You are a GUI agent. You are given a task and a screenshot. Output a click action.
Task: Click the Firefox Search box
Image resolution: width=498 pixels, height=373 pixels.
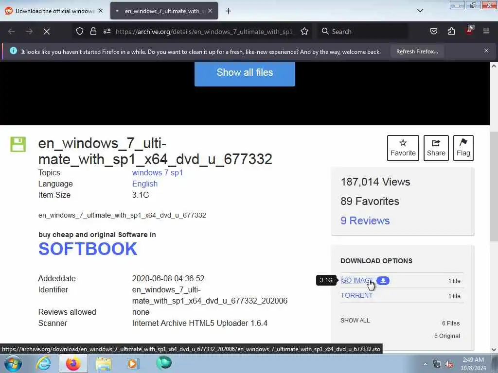point(362,32)
